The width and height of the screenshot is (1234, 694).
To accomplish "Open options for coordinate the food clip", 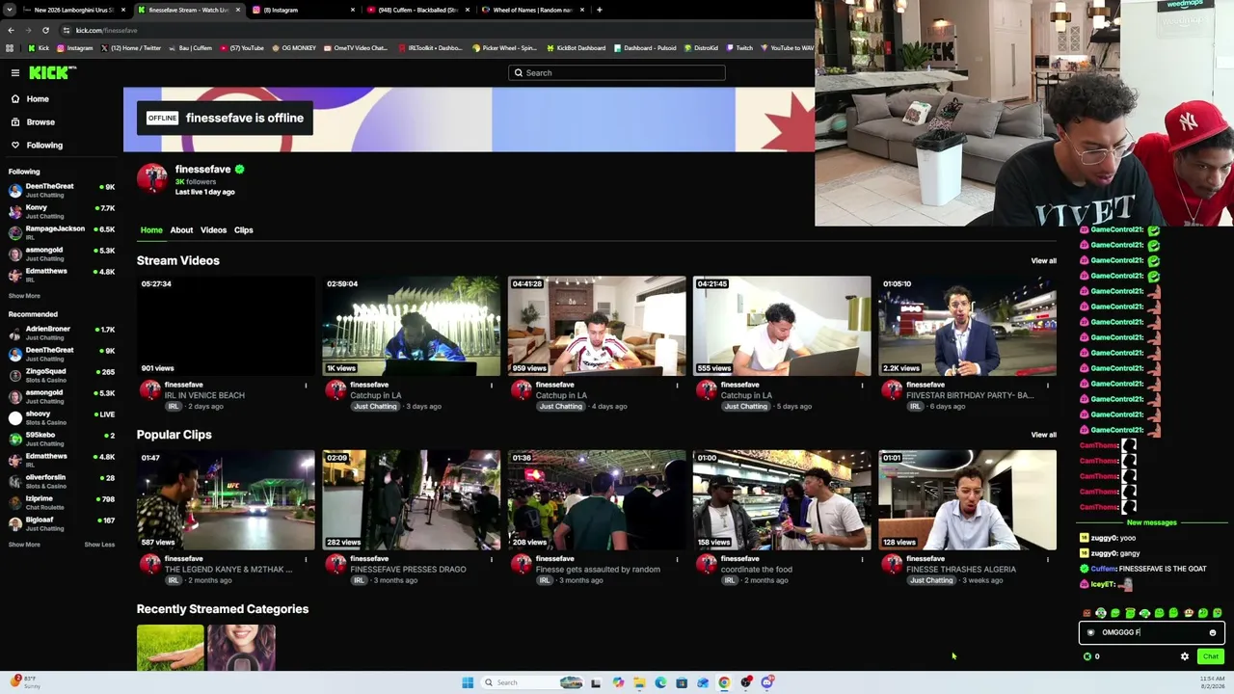I will [862, 559].
